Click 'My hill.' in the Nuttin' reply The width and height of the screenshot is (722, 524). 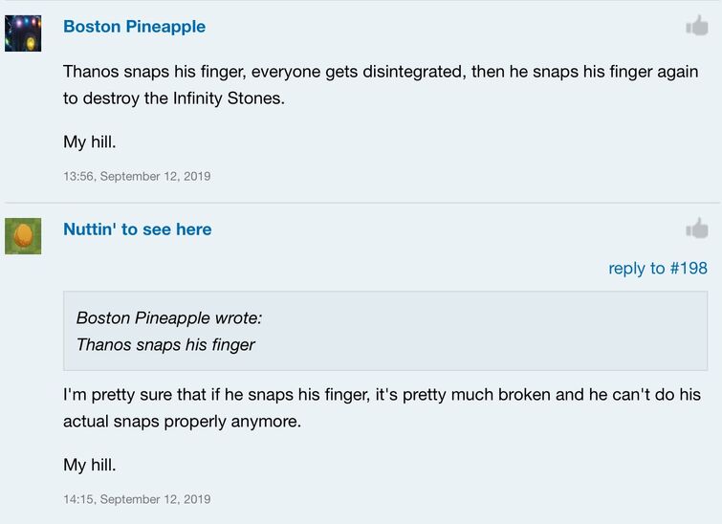[90, 465]
